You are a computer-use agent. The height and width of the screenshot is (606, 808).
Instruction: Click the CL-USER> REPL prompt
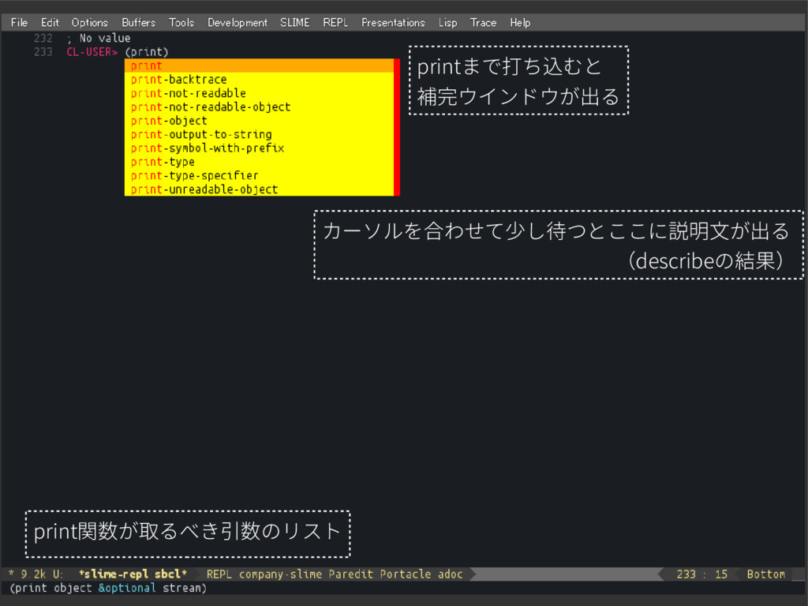pos(92,52)
